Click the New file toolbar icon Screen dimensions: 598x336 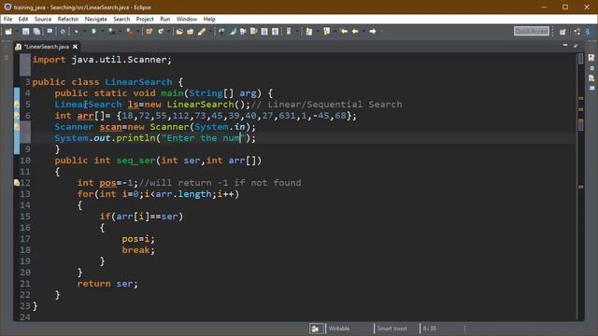click(8, 31)
